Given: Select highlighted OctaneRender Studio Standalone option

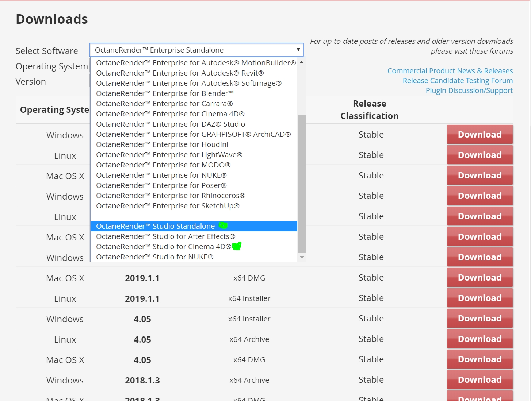Looking at the screenshot, I should click(194, 226).
